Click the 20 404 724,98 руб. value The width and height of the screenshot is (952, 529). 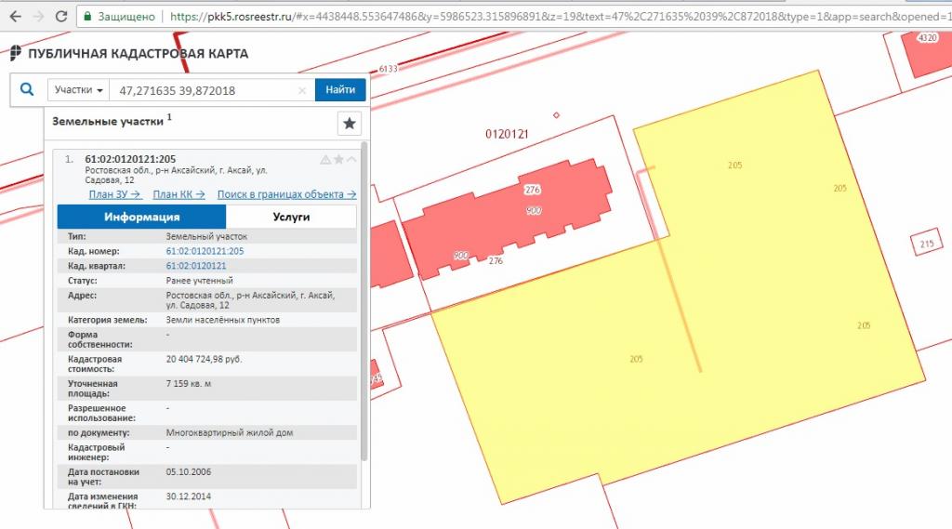pos(204,359)
